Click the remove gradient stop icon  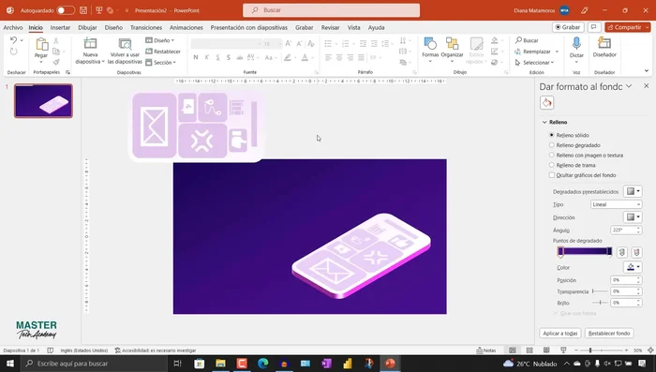[x=636, y=252]
